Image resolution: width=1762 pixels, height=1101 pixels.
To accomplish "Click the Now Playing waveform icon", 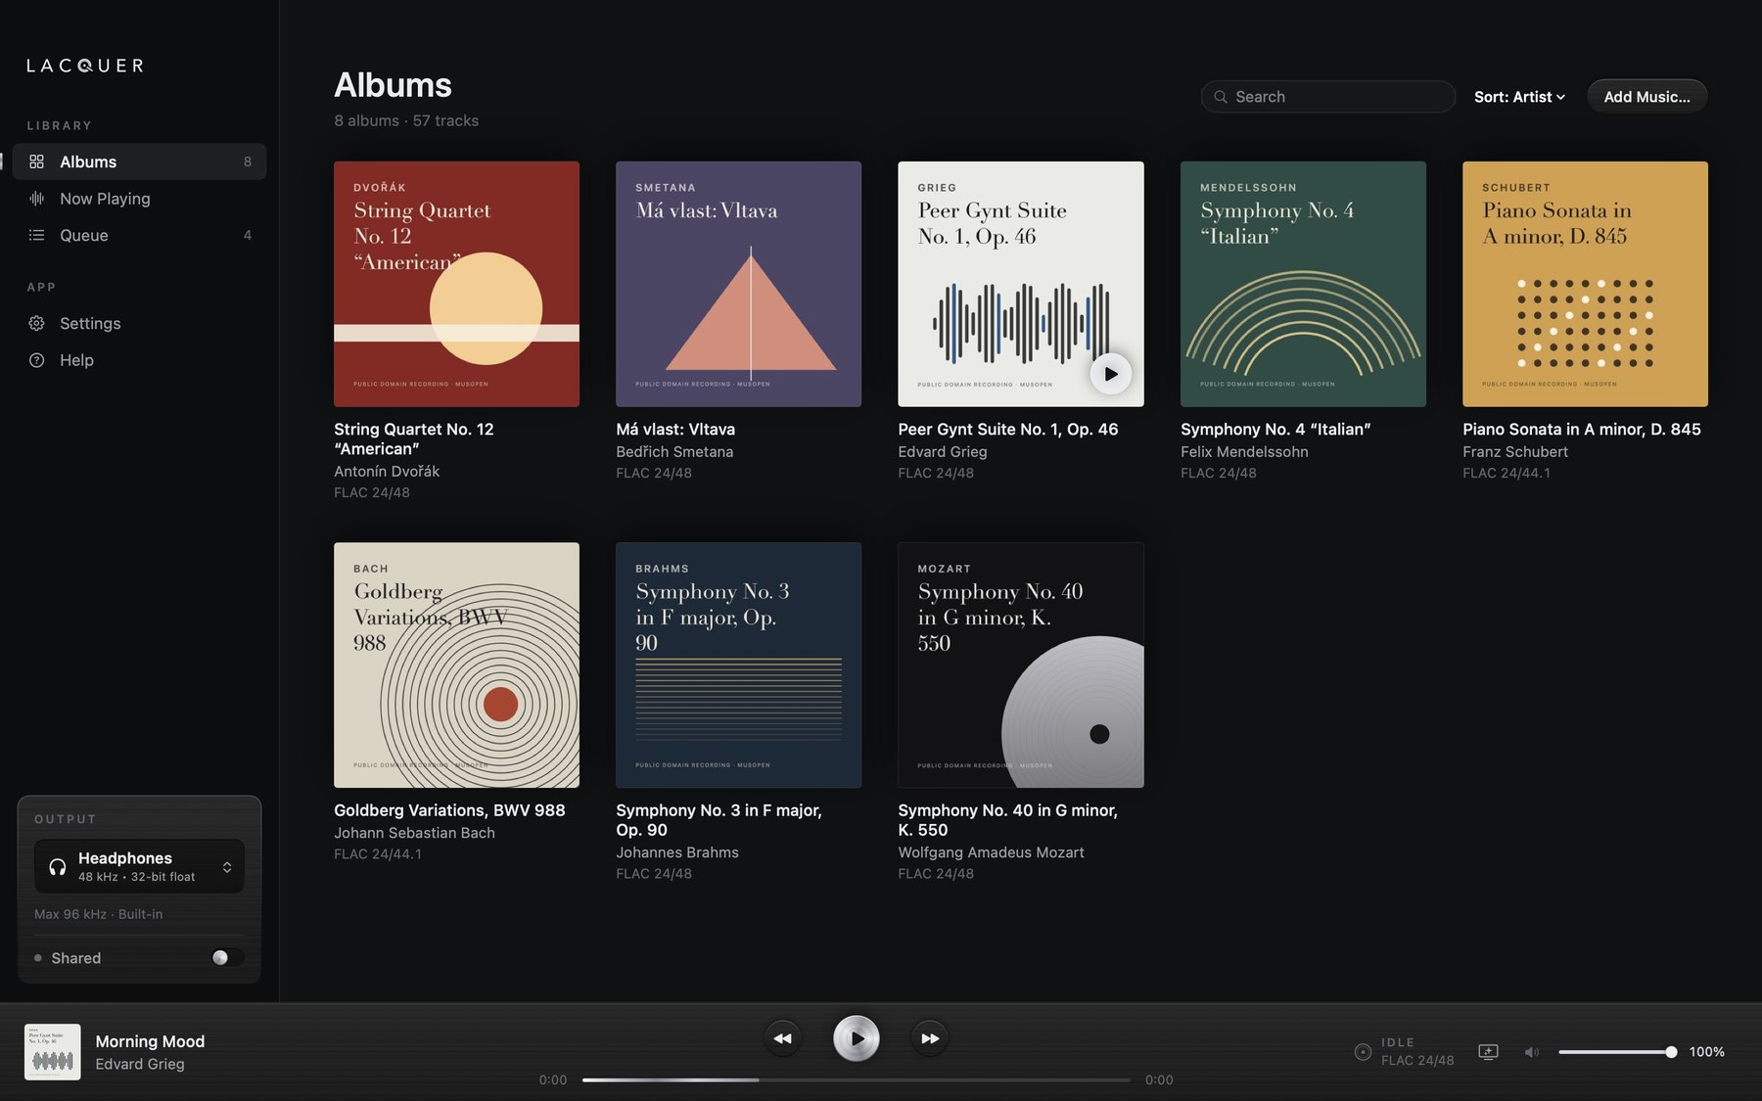I will click(36, 199).
